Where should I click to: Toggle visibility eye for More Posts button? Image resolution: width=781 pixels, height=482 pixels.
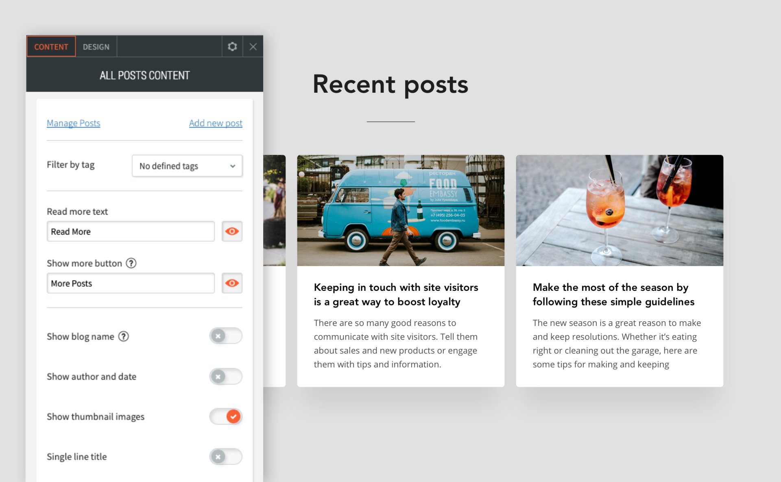coord(232,283)
